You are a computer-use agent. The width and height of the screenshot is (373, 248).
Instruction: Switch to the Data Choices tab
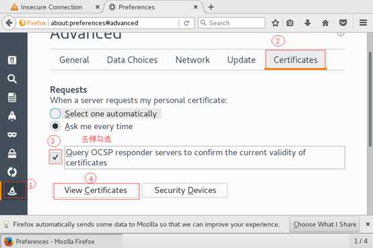coord(132,60)
